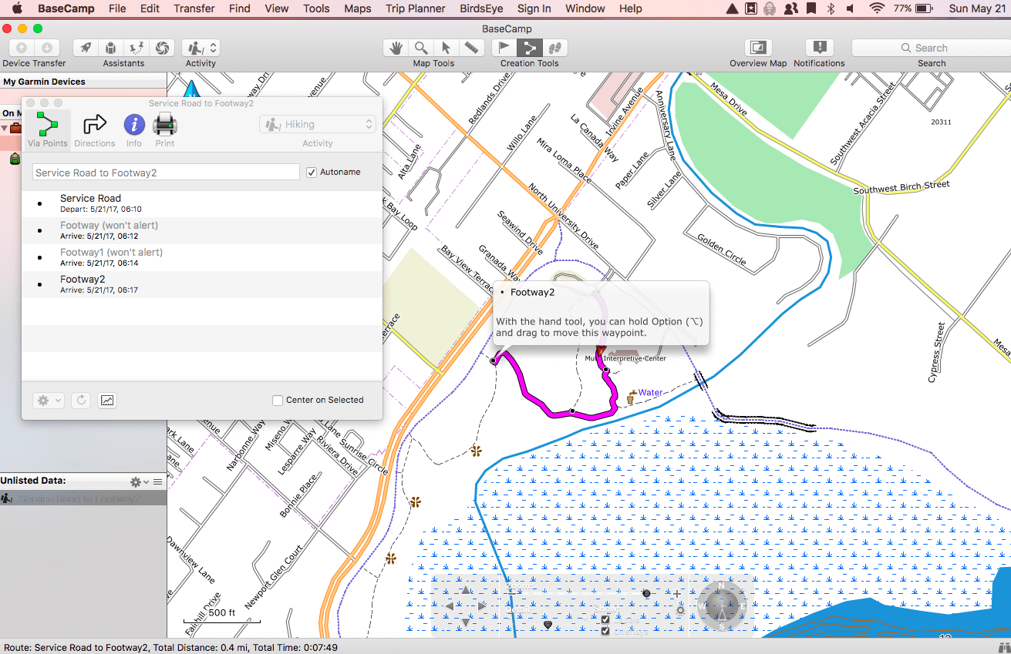Image resolution: width=1011 pixels, height=654 pixels.
Task: Select the track footprints creation tool
Action: [x=554, y=48]
